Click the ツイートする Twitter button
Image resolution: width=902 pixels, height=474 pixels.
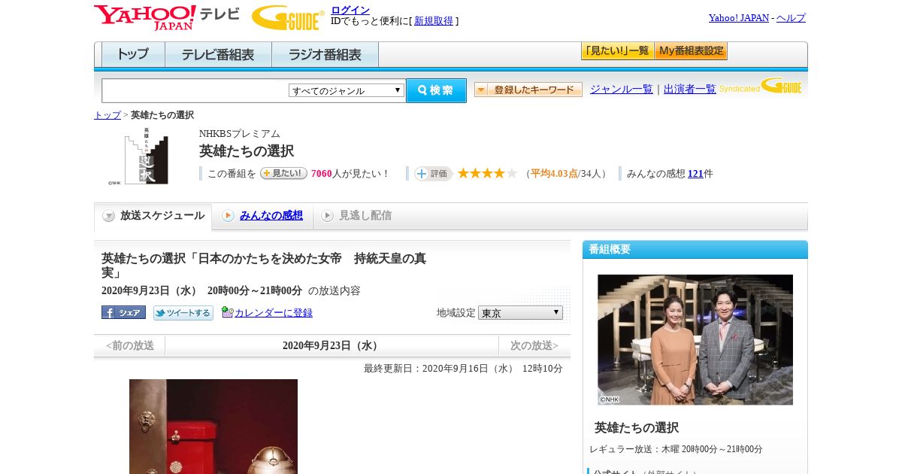pyautogui.click(x=183, y=312)
